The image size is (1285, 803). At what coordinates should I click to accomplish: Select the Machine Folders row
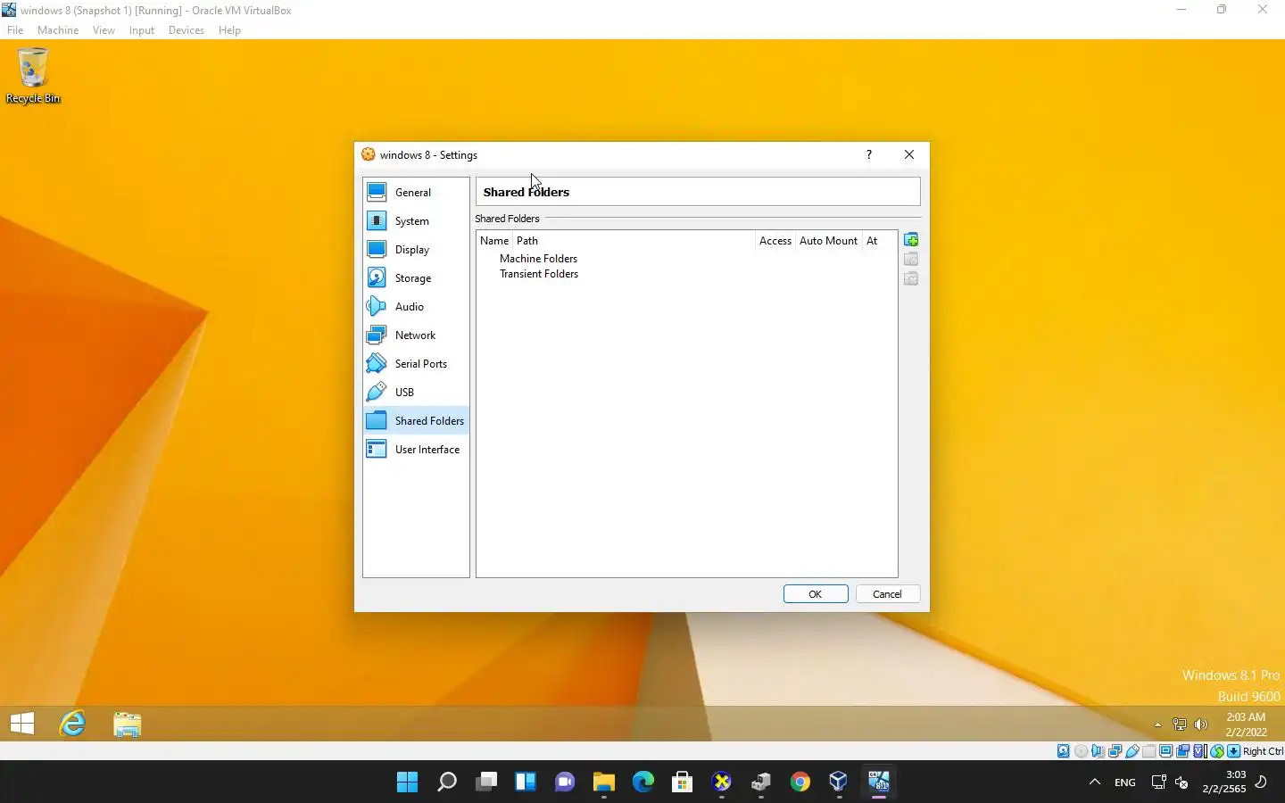538,259
